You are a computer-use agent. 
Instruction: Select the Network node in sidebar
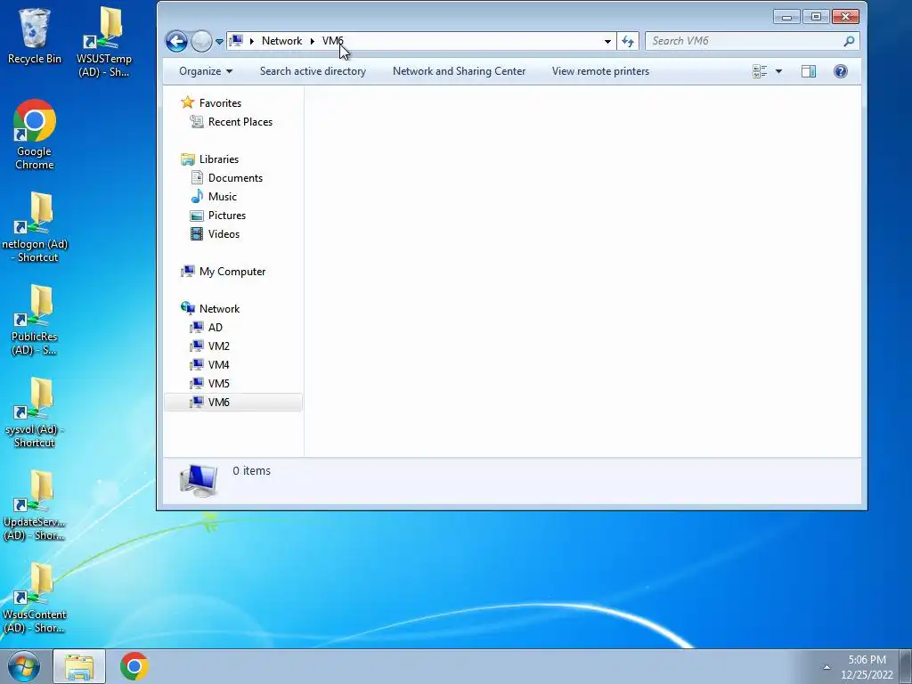[x=219, y=308]
